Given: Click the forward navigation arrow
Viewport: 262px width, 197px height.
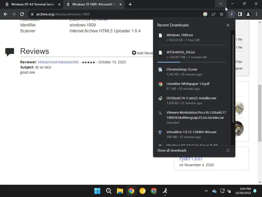Looking at the screenshot, I should tap(14, 14).
